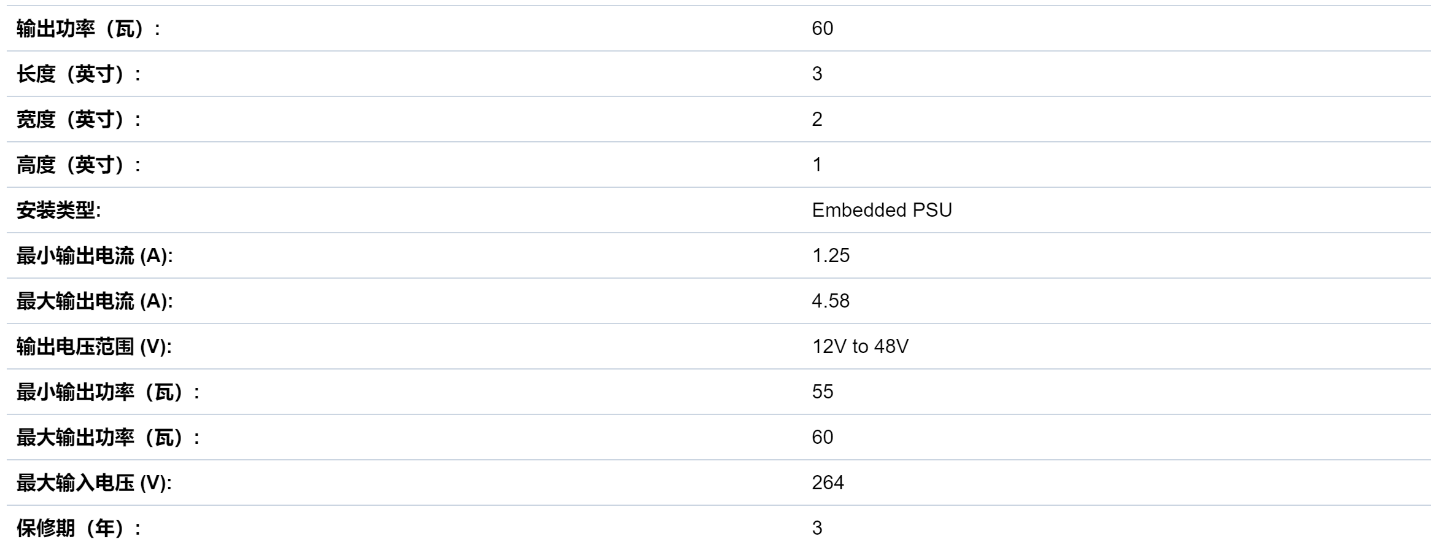The image size is (1447, 558).
Task: Select the 4.58 maximum current value
Action: coord(831,301)
